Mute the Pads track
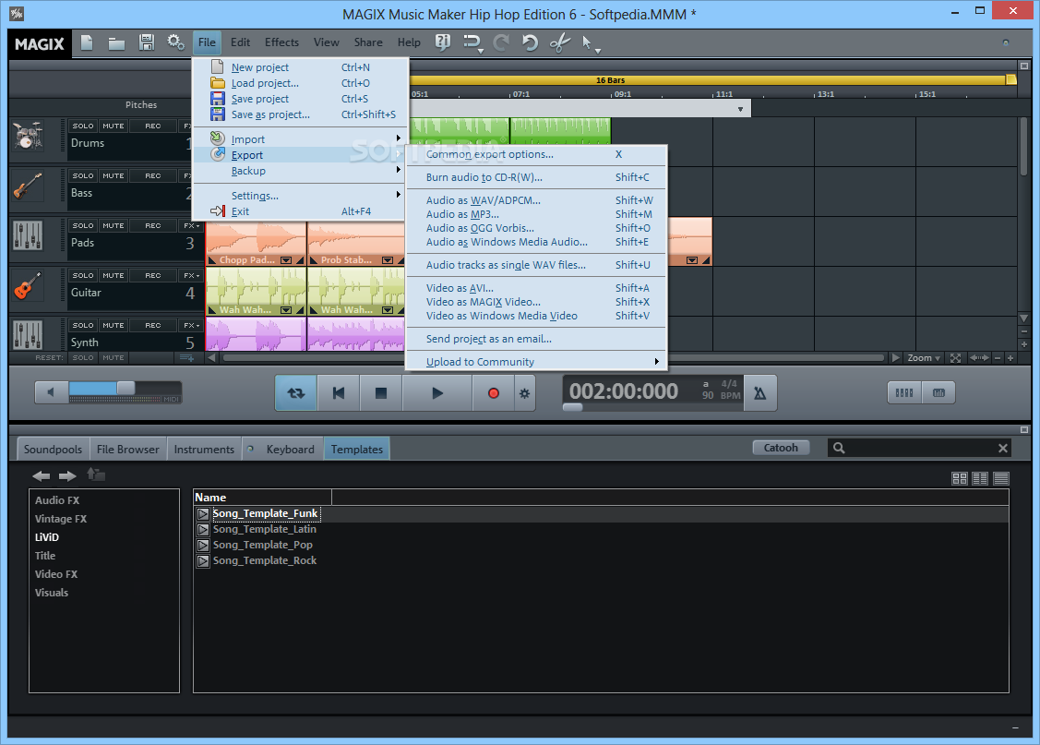 pos(114,225)
